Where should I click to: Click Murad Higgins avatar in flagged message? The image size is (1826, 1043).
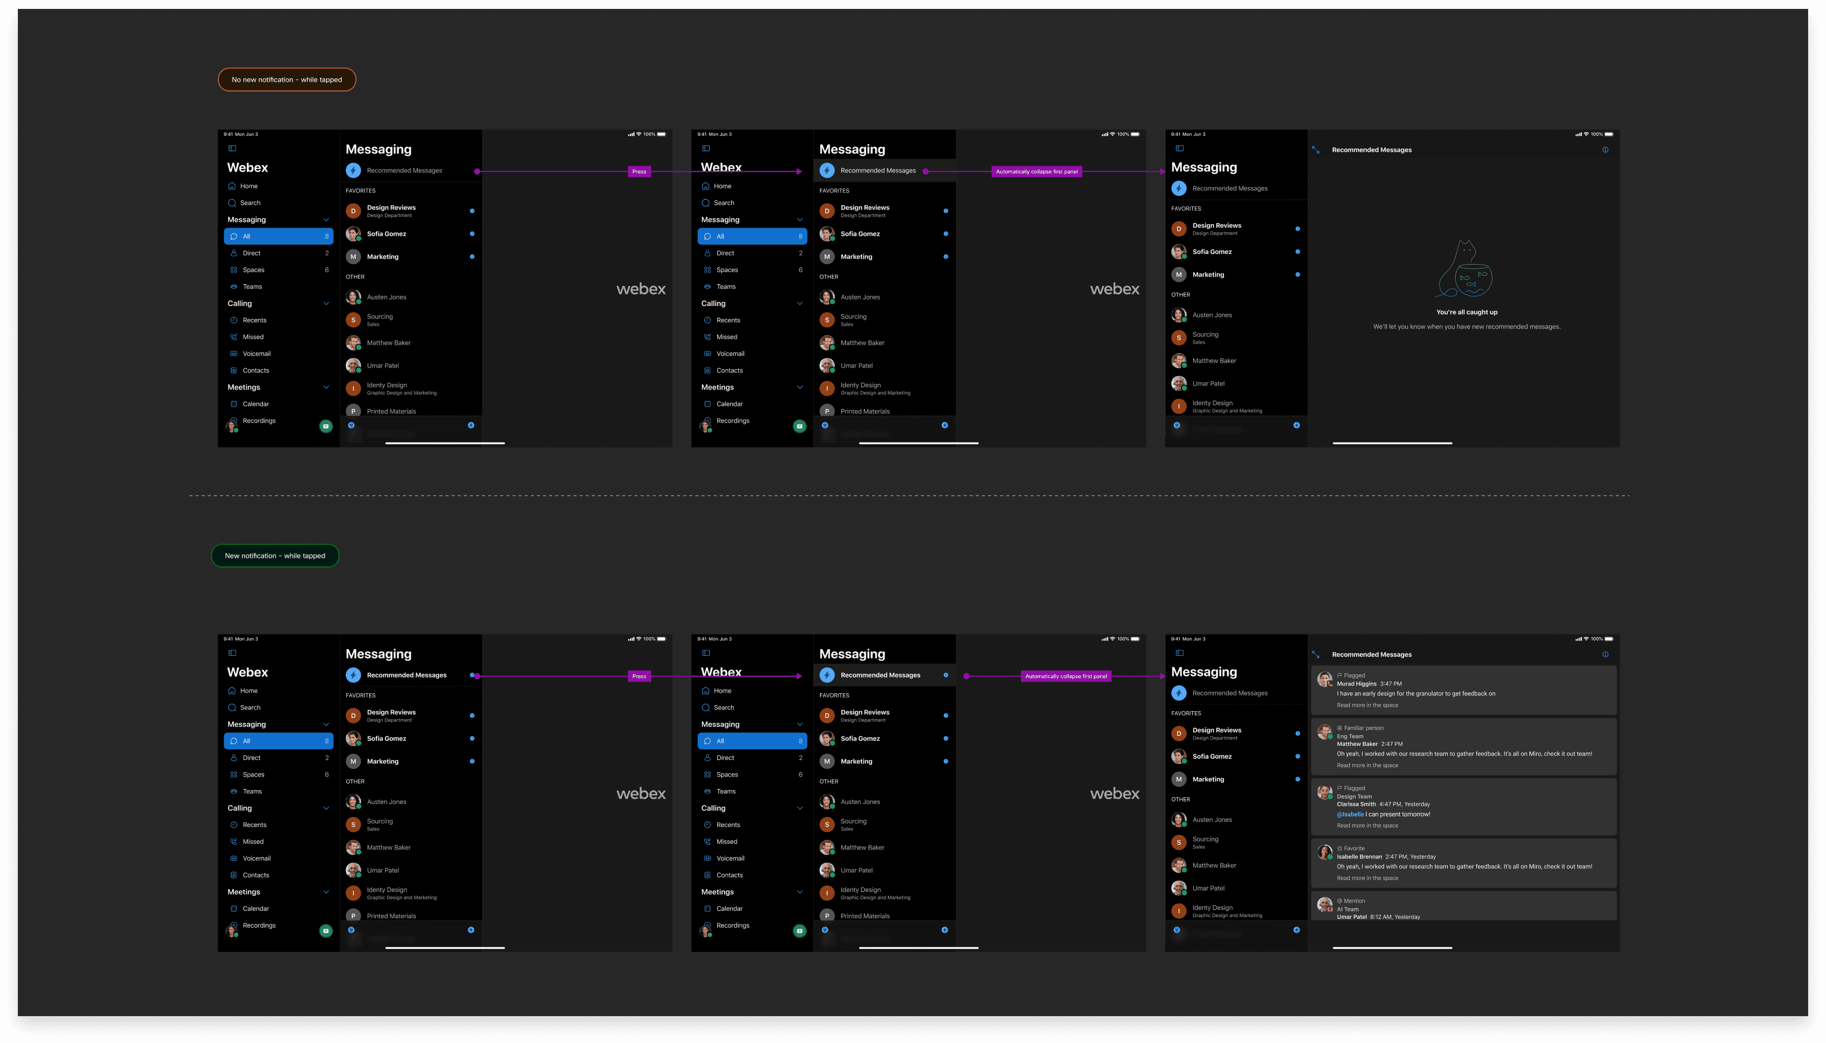point(1324,679)
